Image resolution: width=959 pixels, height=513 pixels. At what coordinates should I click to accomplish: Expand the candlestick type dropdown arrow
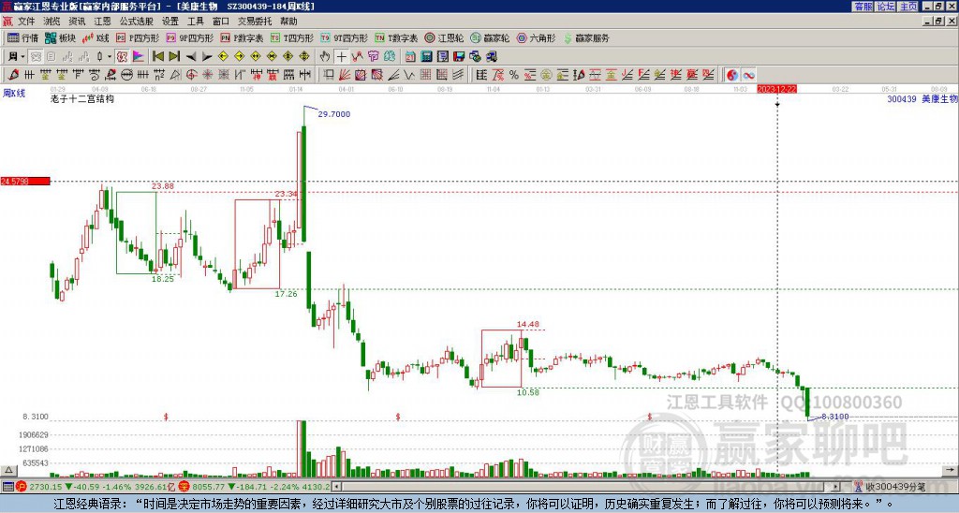coord(110,57)
